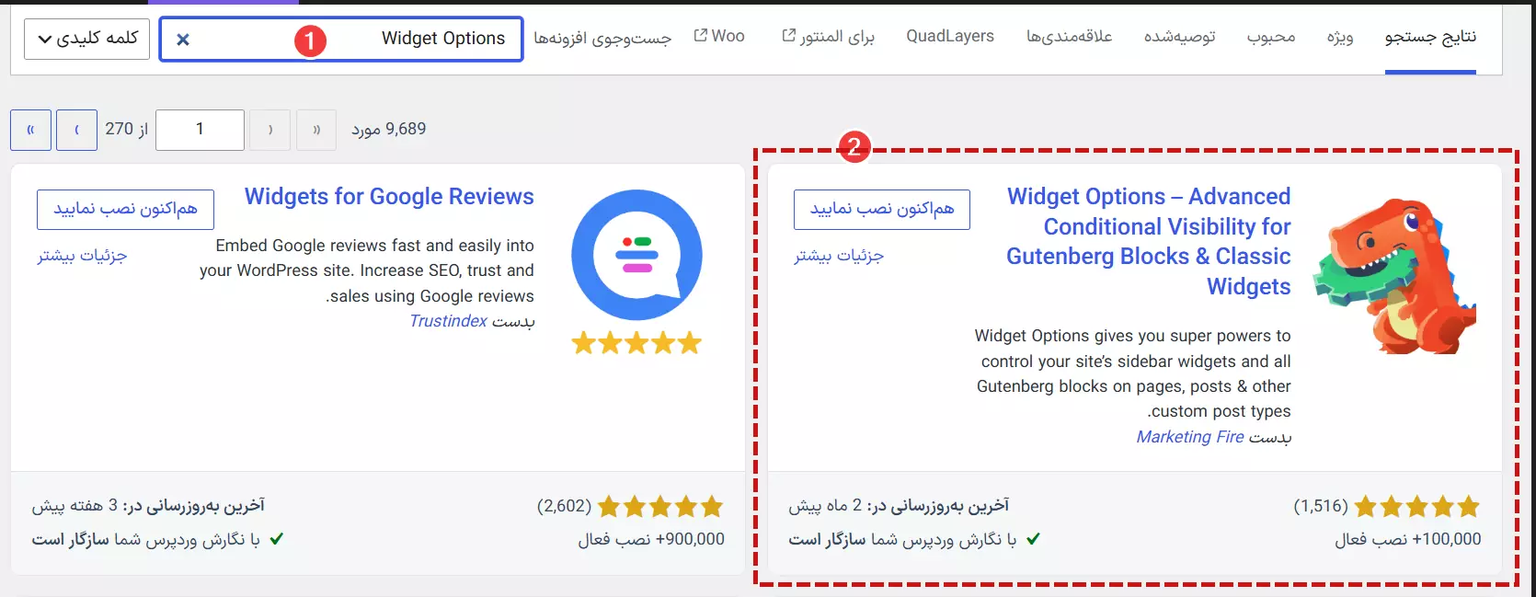Click the compatibility checkmark in the Google Reviews card
Viewport: 1536px width, 597px height.
coord(277,540)
